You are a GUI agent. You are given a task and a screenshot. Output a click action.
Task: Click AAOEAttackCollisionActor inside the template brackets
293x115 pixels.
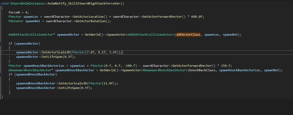click(150, 35)
